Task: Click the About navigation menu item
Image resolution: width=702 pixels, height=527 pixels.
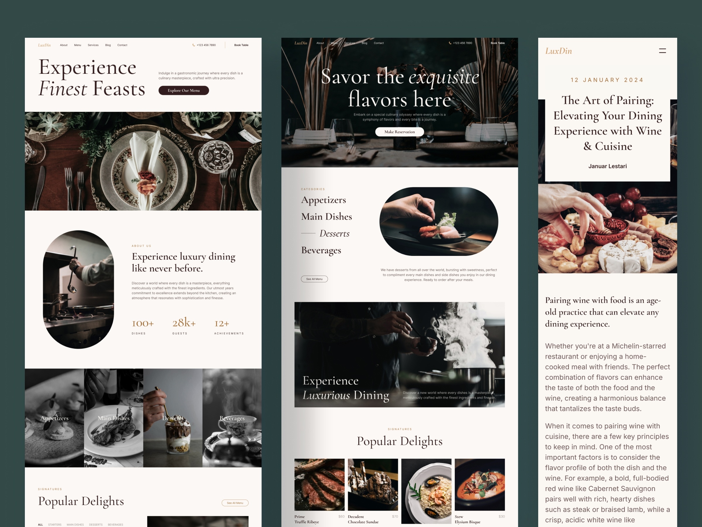Action: click(66, 45)
